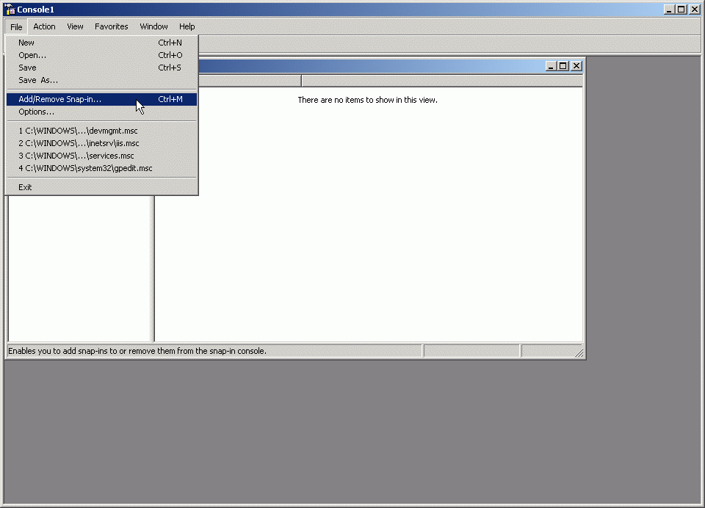The height and width of the screenshot is (508, 705).
Task: Minimize the main Console1 window
Action: pos(670,10)
